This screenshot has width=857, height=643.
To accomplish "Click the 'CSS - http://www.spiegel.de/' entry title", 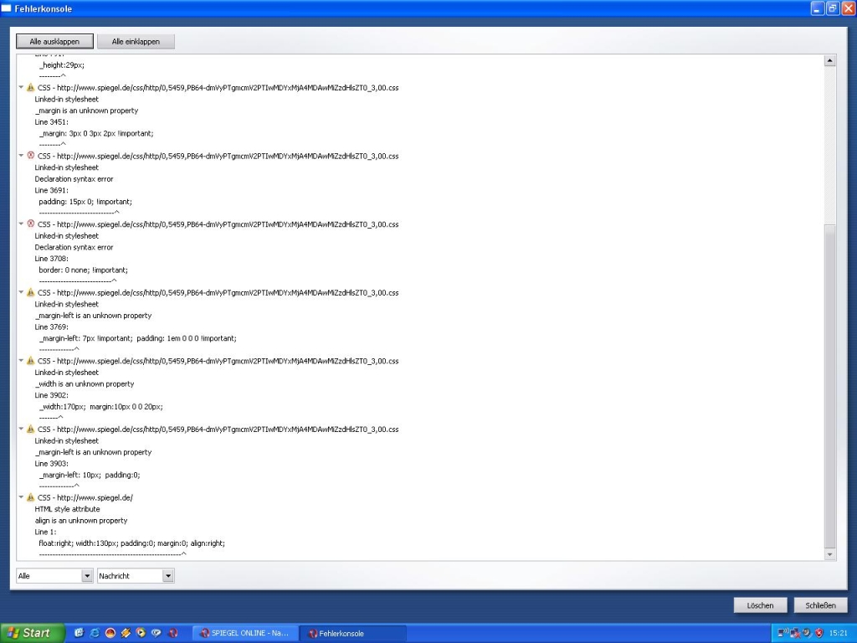I will [85, 497].
